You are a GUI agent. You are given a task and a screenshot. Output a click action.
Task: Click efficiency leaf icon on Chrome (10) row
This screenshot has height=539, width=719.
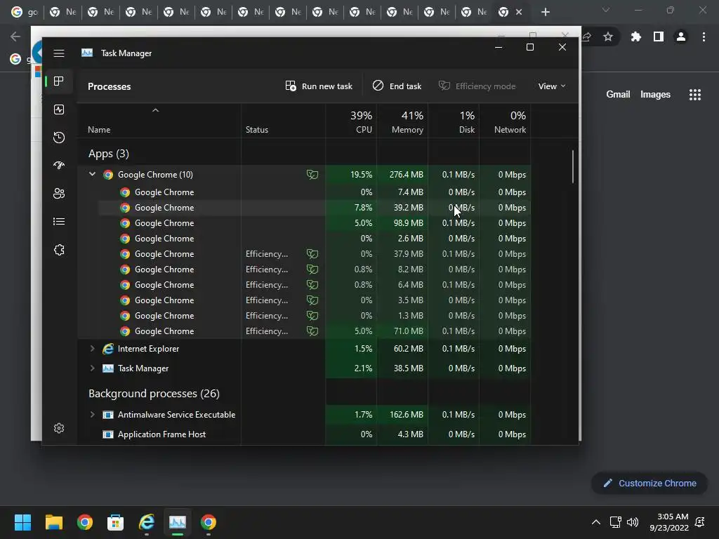click(x=312, y=175)
